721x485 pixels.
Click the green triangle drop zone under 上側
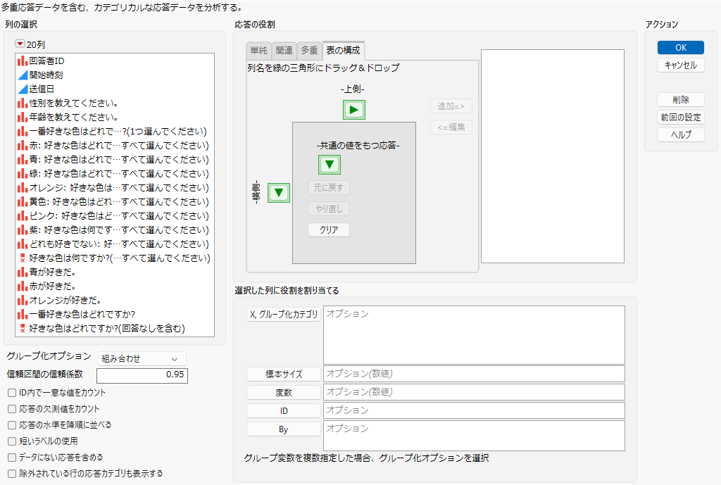(x=354, y=110)
